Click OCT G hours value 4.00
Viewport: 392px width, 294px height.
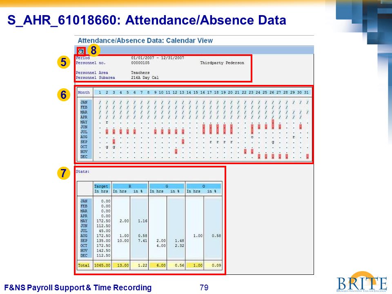(x=161, y=245)
